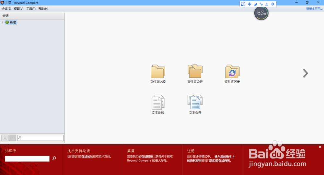Screen dimensions: 324x175
Task: Open the 文件夹比较 folder compare icon
Action: click(x=158, y=74)
